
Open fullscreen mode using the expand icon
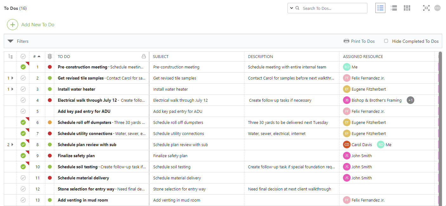click(x=426, y=8)
